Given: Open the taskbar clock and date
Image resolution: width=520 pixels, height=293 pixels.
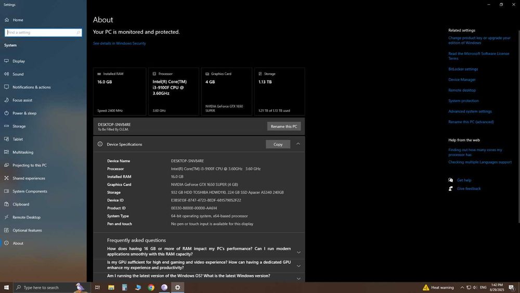Looking at the screenshot, I should (x=497, y=287).
